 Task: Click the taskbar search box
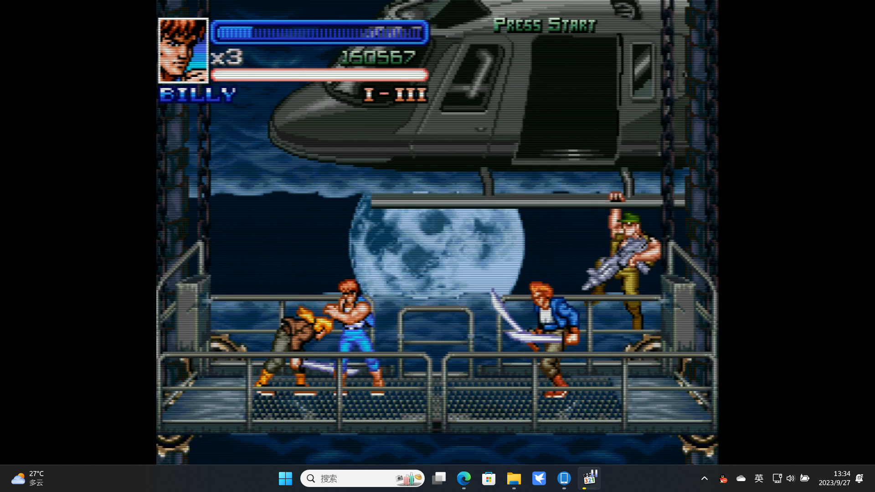pyautogui.click(x=362, y=478)
